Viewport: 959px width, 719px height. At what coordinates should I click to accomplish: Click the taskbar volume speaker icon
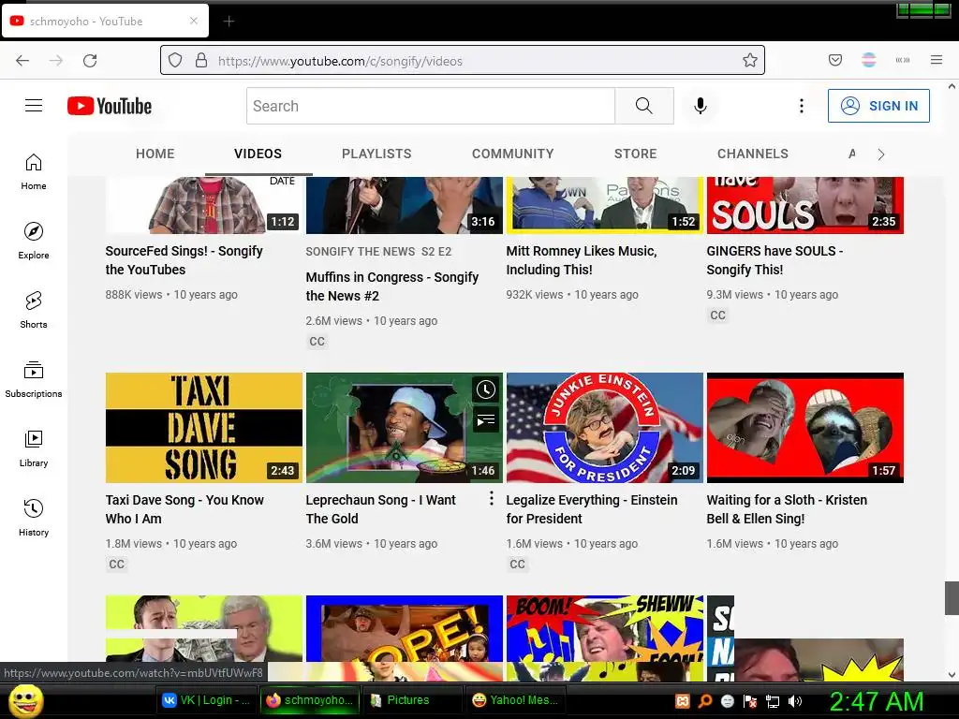pos(795,701)
